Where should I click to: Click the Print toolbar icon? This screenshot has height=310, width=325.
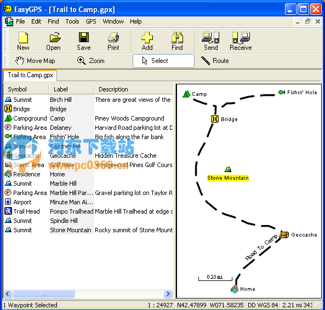point(113,41)
